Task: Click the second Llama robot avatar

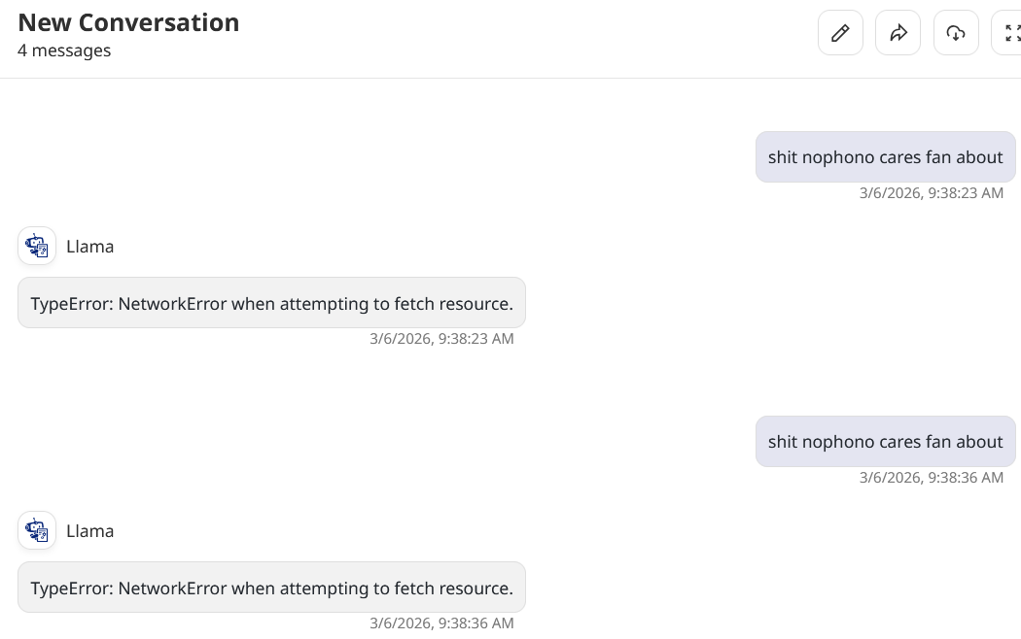Action: click(37, 531)
